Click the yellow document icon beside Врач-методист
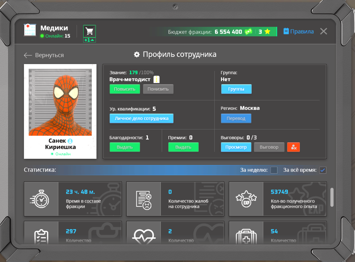Viewport: 355px width, 262px height. (156, 79)
